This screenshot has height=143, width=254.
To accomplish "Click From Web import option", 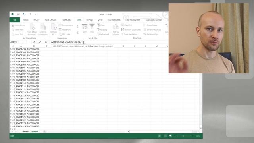I will 17,30.
